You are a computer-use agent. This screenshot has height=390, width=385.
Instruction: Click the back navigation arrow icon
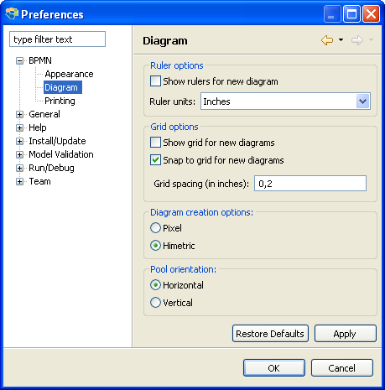327,40
